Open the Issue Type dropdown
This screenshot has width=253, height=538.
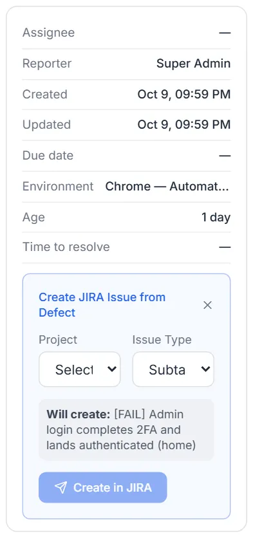tap(173, 369)
